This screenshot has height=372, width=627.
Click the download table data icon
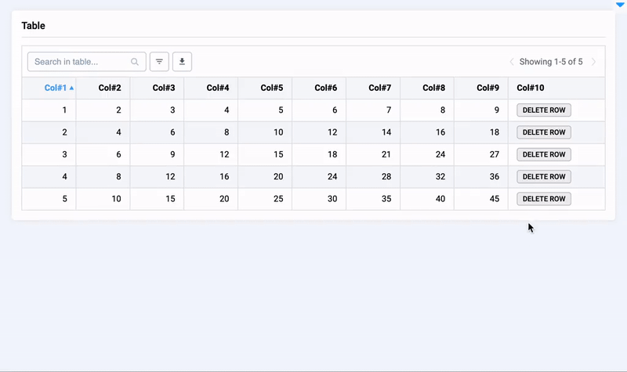click(182, 62)
